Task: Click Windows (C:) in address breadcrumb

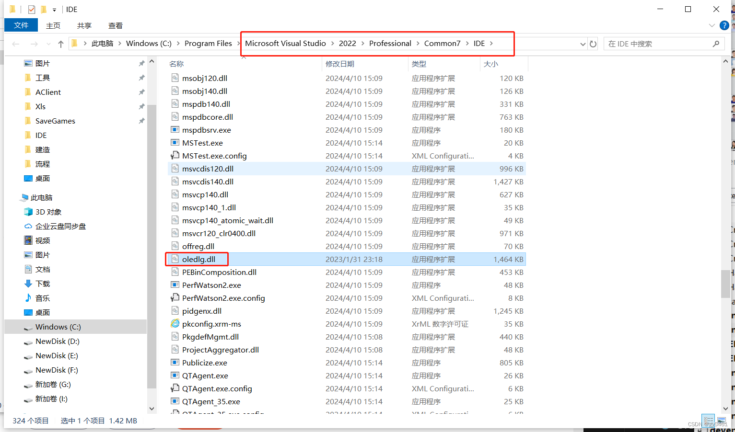Action: [x=149, y=44]
